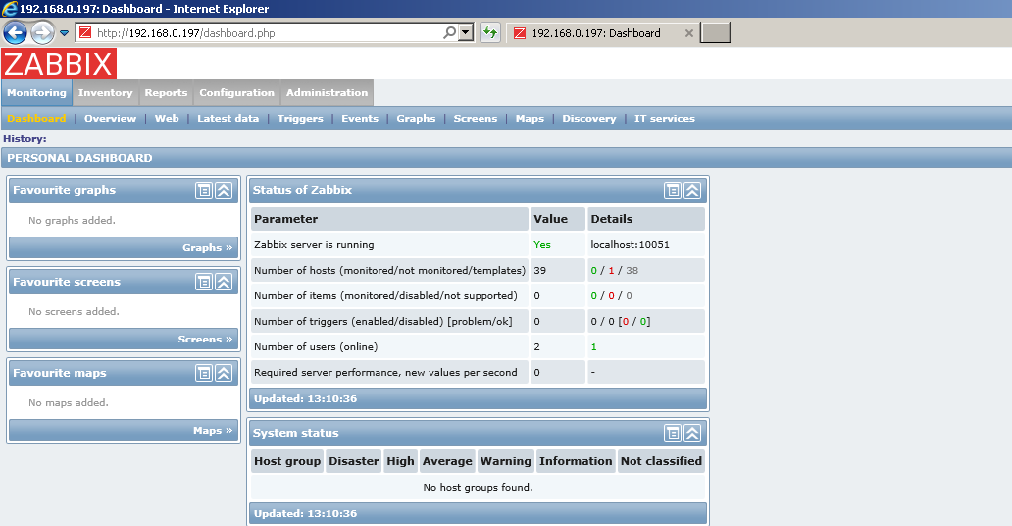Open the address bar autocomplete dropdown arrow
Image resolution: width=1012 pixels, height=526 pixels.
467,32
